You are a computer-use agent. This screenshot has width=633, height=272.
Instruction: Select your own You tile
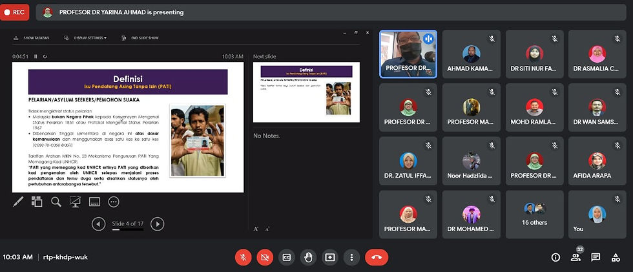pos(597,214)
